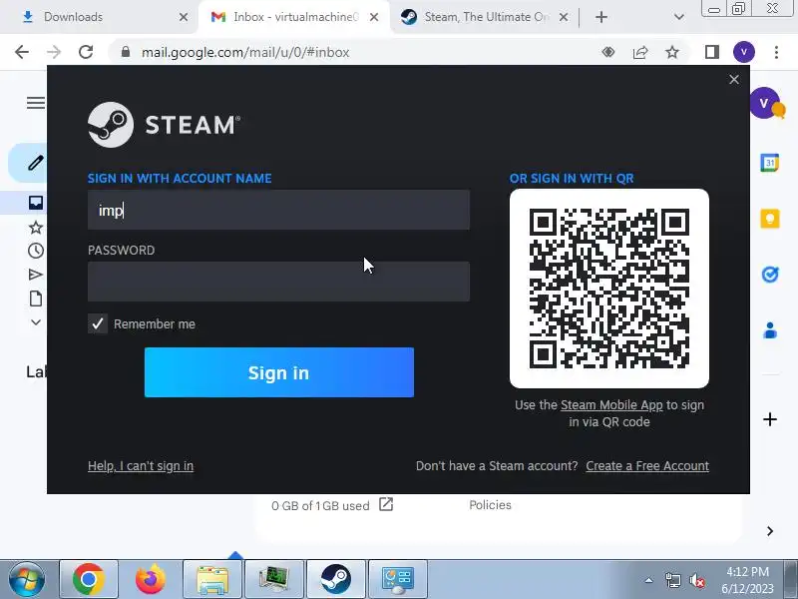This screenshot has height=599, width=798.
Task: Open the Chrome profile avatar
Action: tap(744, 52)
